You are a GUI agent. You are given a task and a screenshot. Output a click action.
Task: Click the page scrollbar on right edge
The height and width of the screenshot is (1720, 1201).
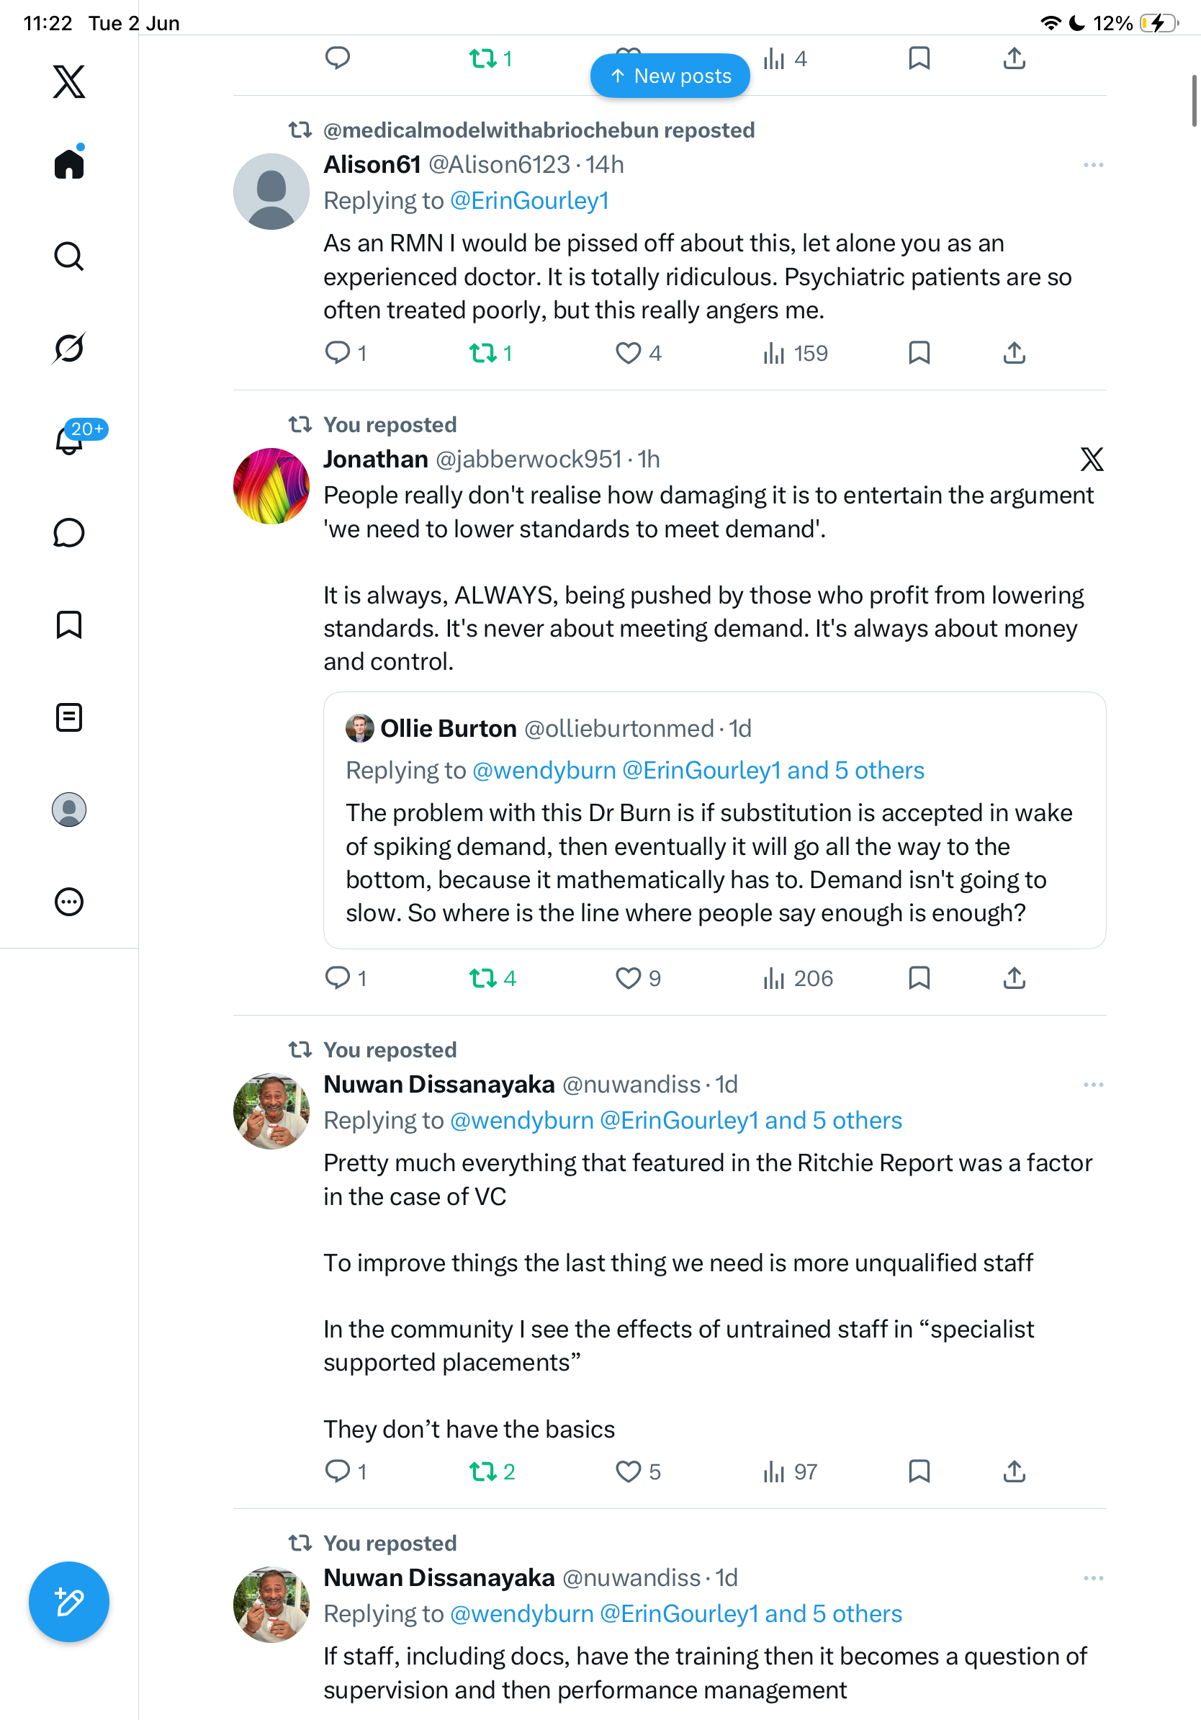(x=1195, y=101)
